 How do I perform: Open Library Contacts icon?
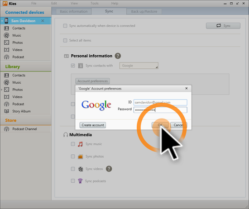tap(6, 75)
